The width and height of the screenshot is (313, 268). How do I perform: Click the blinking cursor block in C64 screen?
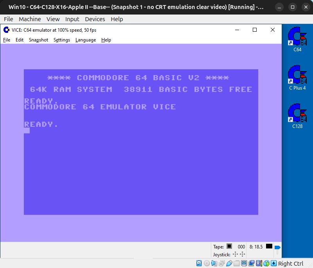coord(27,130)
